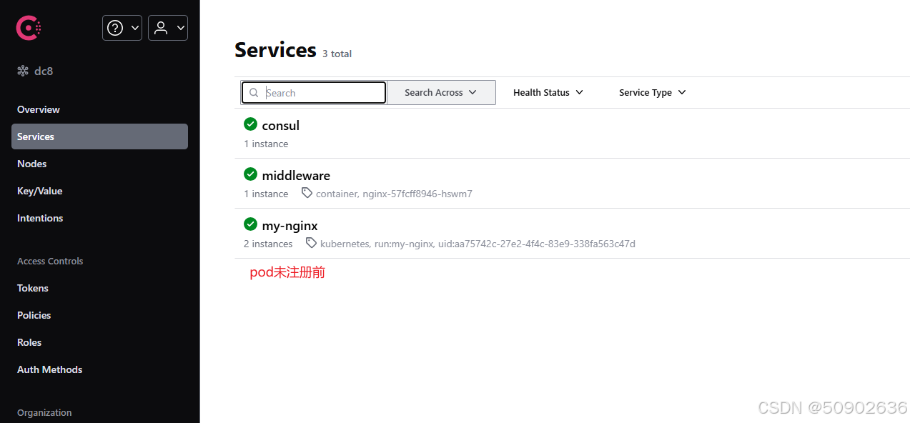Click '2 instances' under my-nginx

pyautogui.click(x=268, y=244)
